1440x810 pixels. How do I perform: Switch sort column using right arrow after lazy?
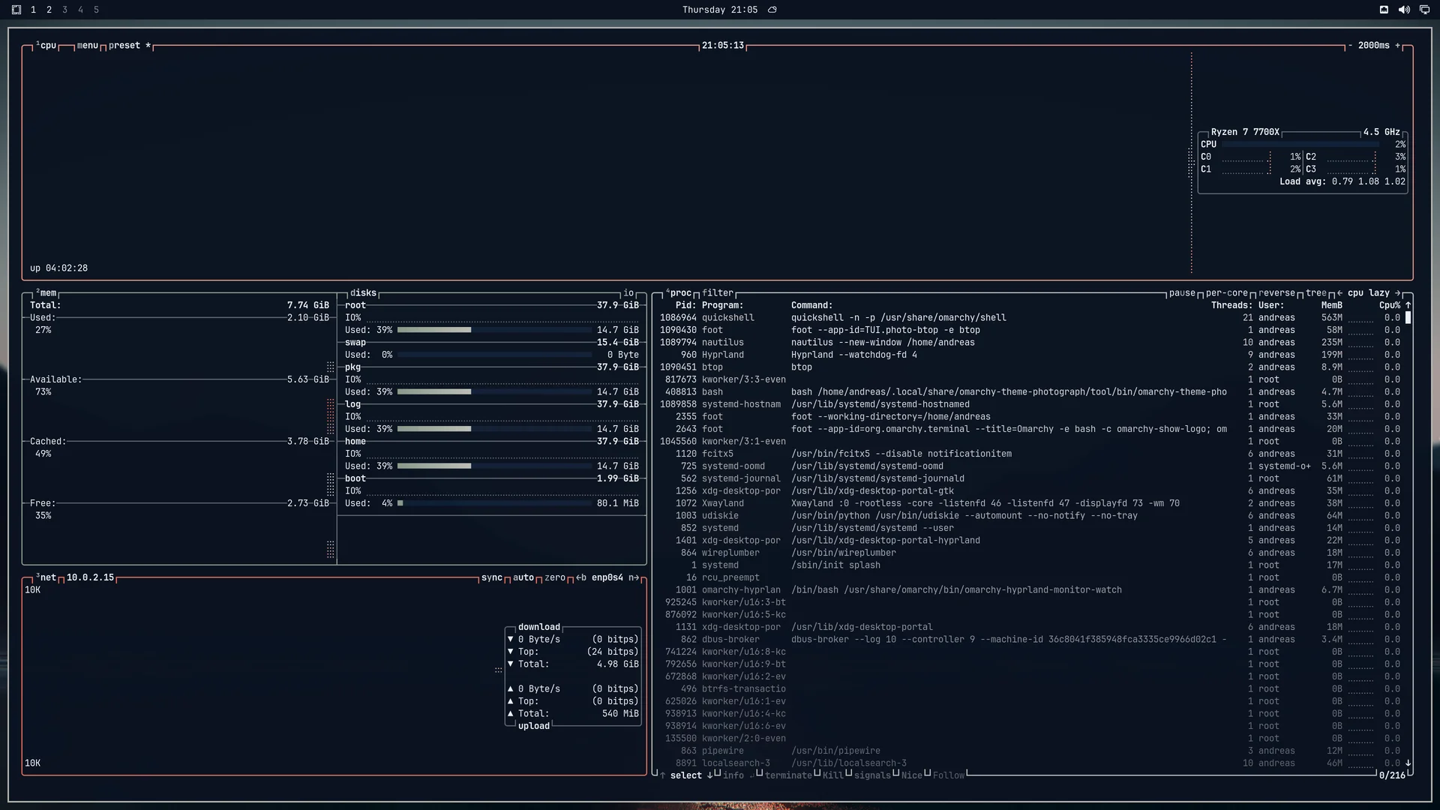tap(1397, 293)
